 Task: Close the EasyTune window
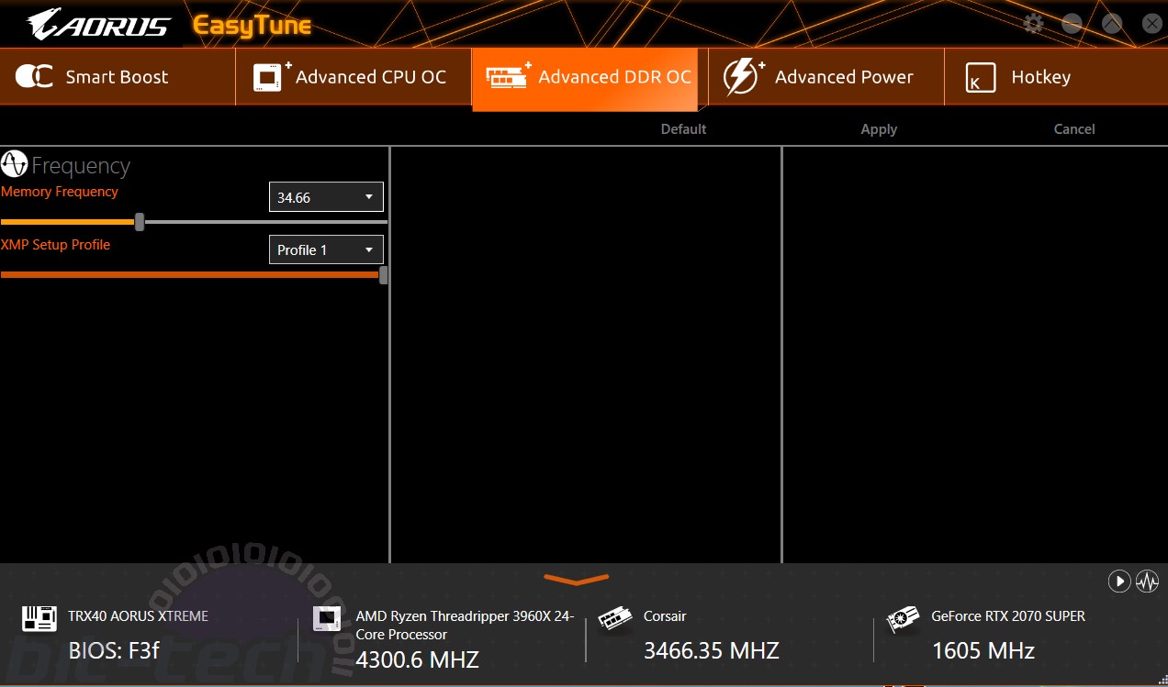(1151, 24)
